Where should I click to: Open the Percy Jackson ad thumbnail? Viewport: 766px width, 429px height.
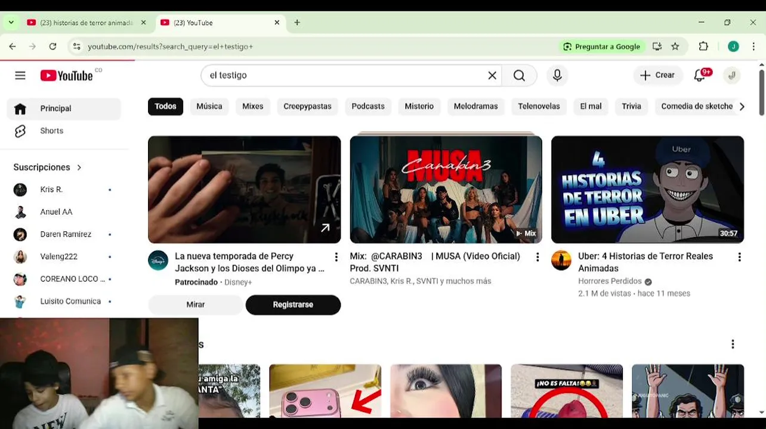pos(245,189)
